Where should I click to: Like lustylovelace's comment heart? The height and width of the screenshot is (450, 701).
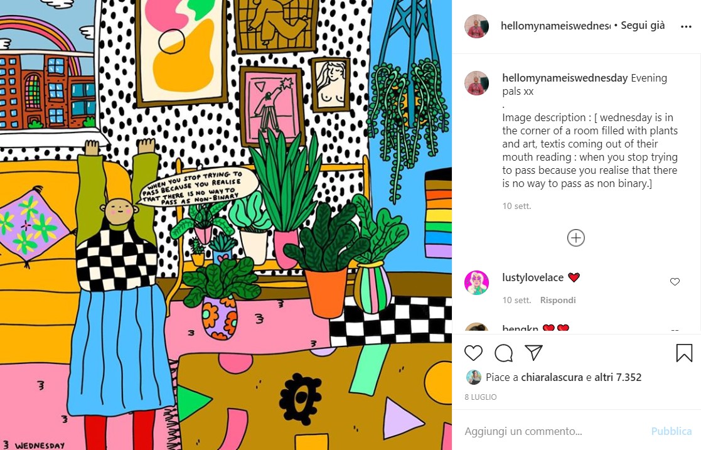[675, 281]
